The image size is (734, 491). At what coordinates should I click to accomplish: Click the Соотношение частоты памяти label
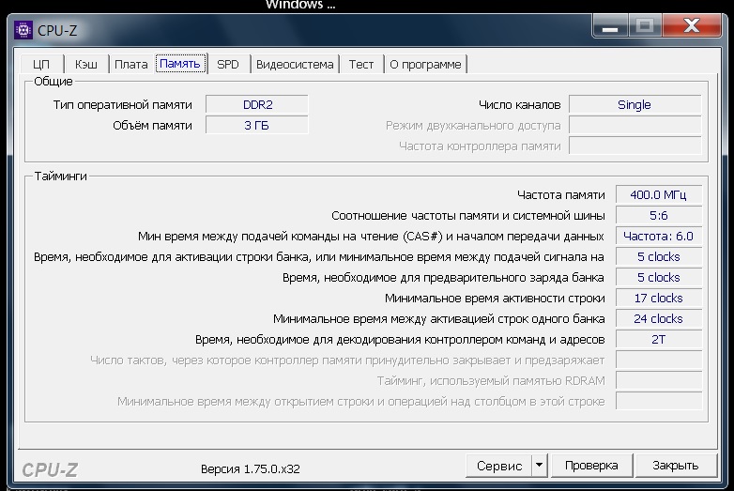pyautogui.click(x=468, y=216)
